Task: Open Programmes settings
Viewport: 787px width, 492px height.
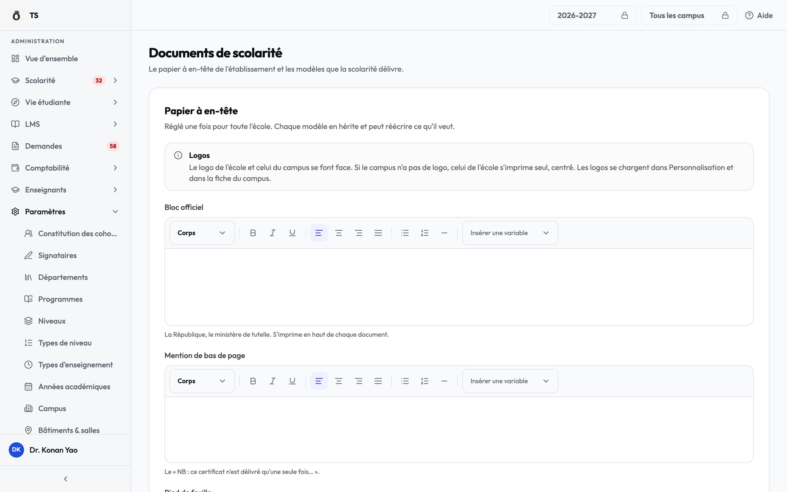Action: pyautogui.click(x=72, y=299)
